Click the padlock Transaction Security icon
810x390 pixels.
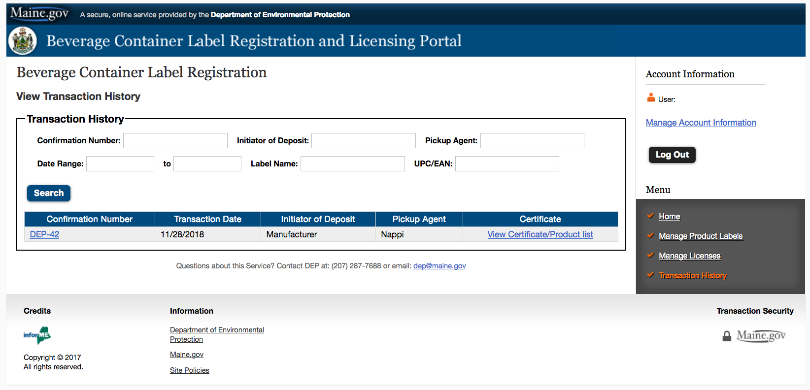[727, 336]
